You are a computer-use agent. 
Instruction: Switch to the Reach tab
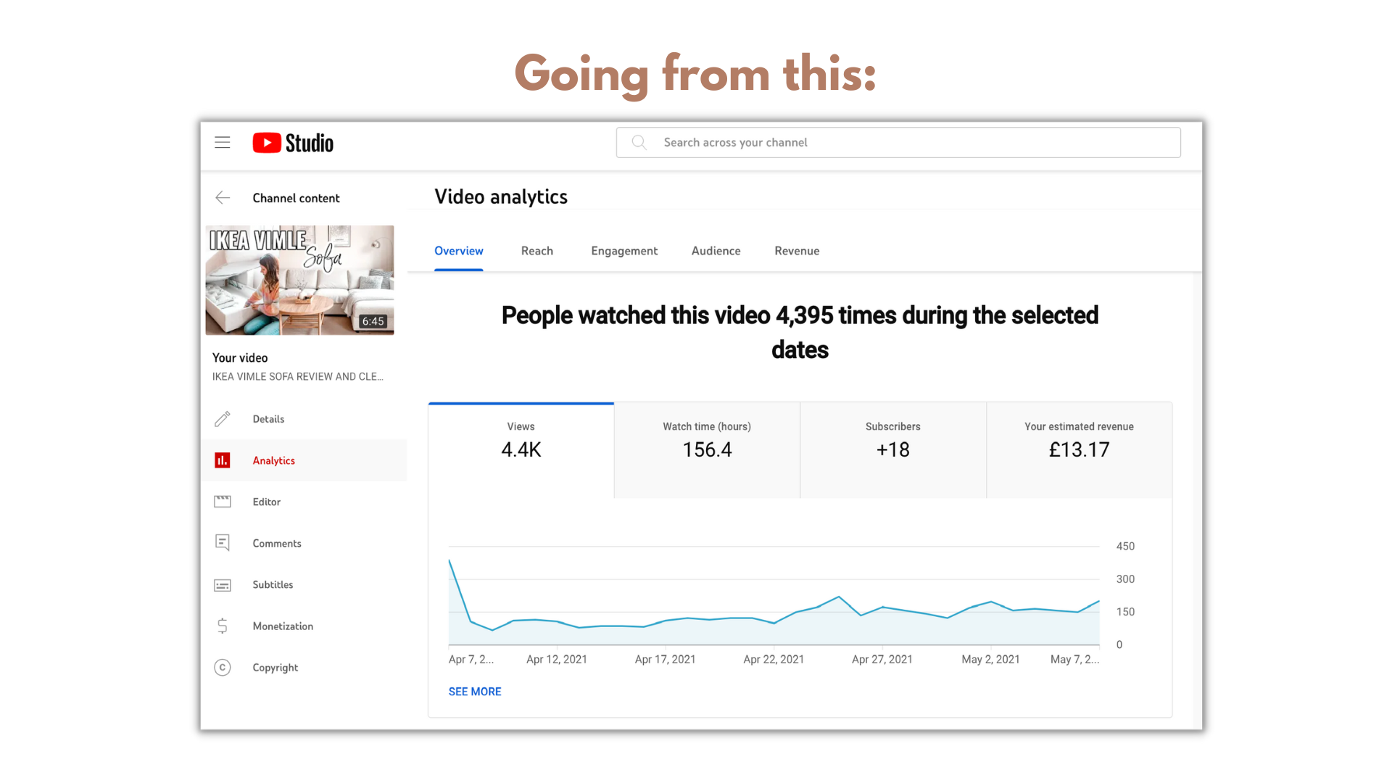[537, 251]
